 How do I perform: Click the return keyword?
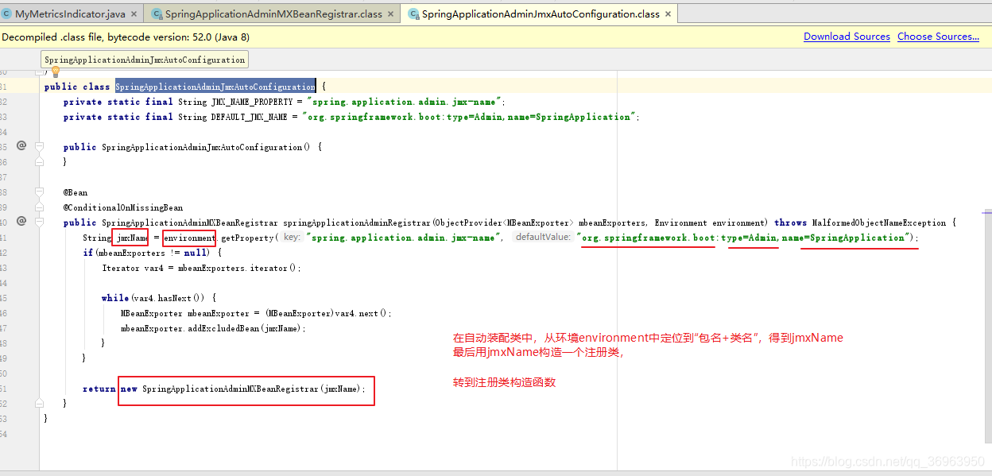99,389
